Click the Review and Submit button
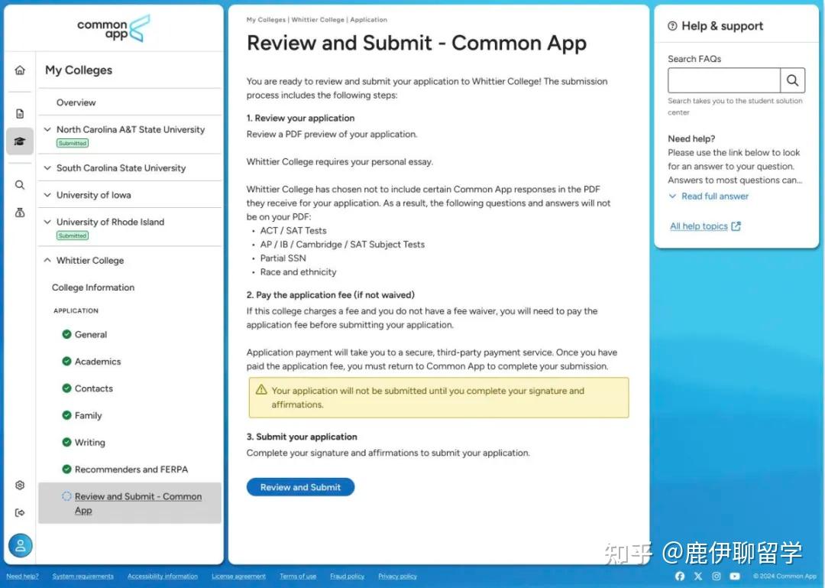The width and height of the screenshot is (825, 588). [x=300, y=487]
